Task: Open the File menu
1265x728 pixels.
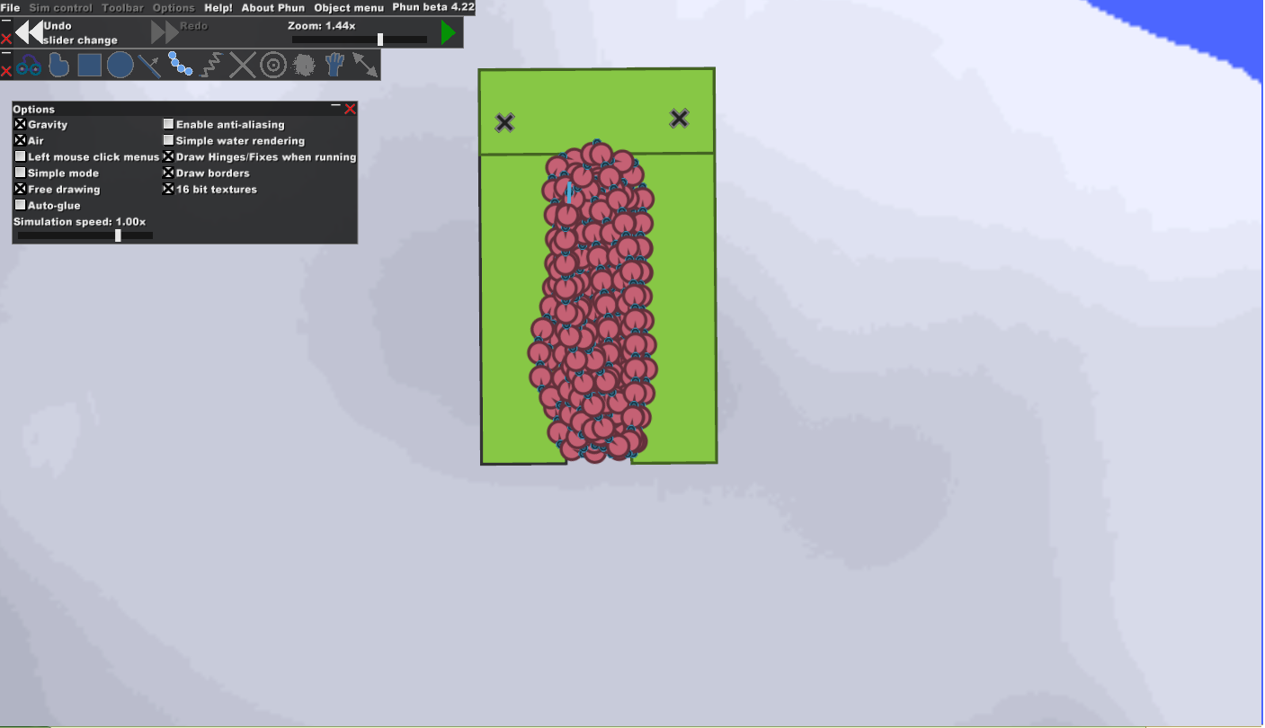Action: 10,8
